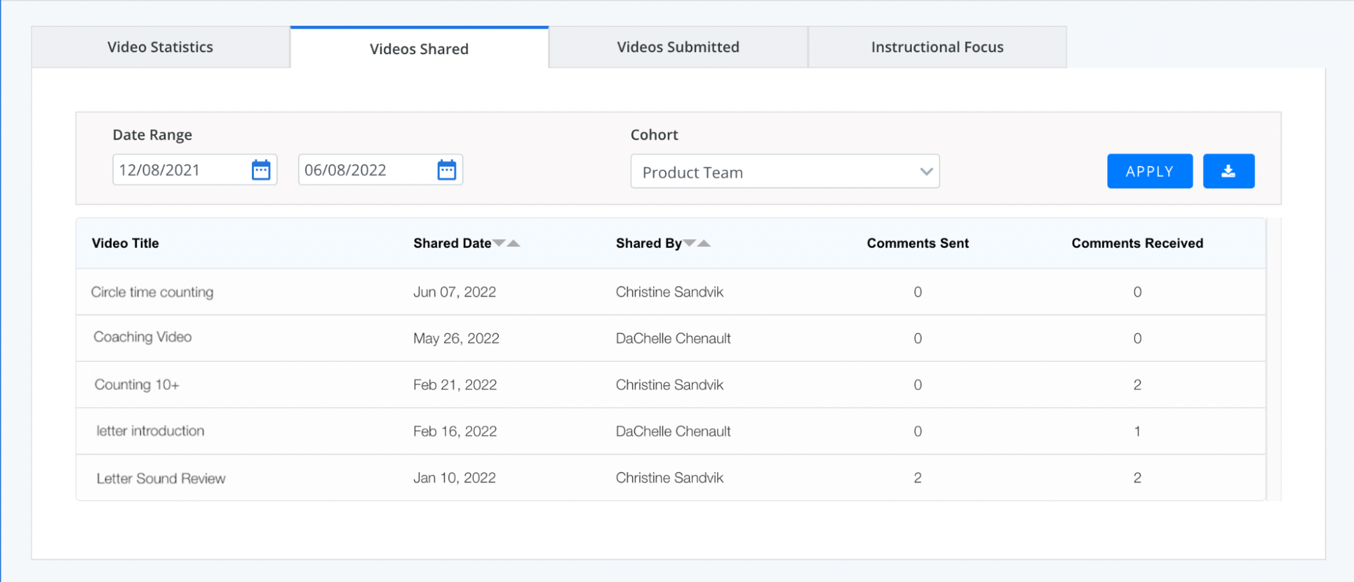Viewport: 1354px width, 582px height.
Task: Click DaChelle Chenault in Coaching Video row
Action: [673, 338]
